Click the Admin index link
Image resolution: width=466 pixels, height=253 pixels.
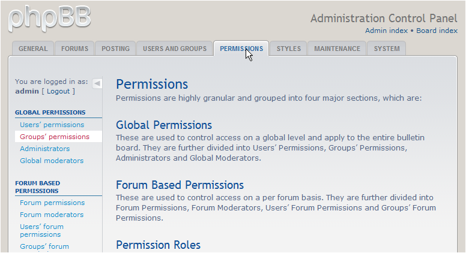tap(386, 31)
